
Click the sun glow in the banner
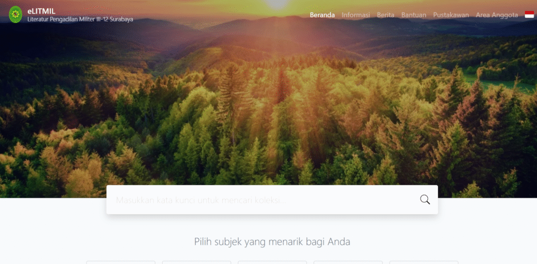point(277,4)
